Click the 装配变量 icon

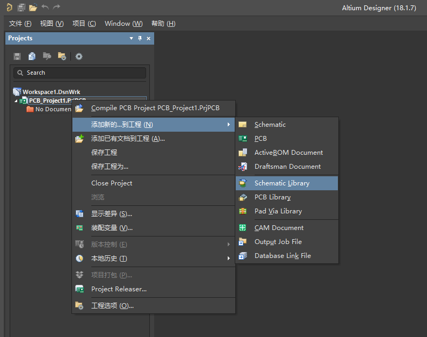pos(79,228)
